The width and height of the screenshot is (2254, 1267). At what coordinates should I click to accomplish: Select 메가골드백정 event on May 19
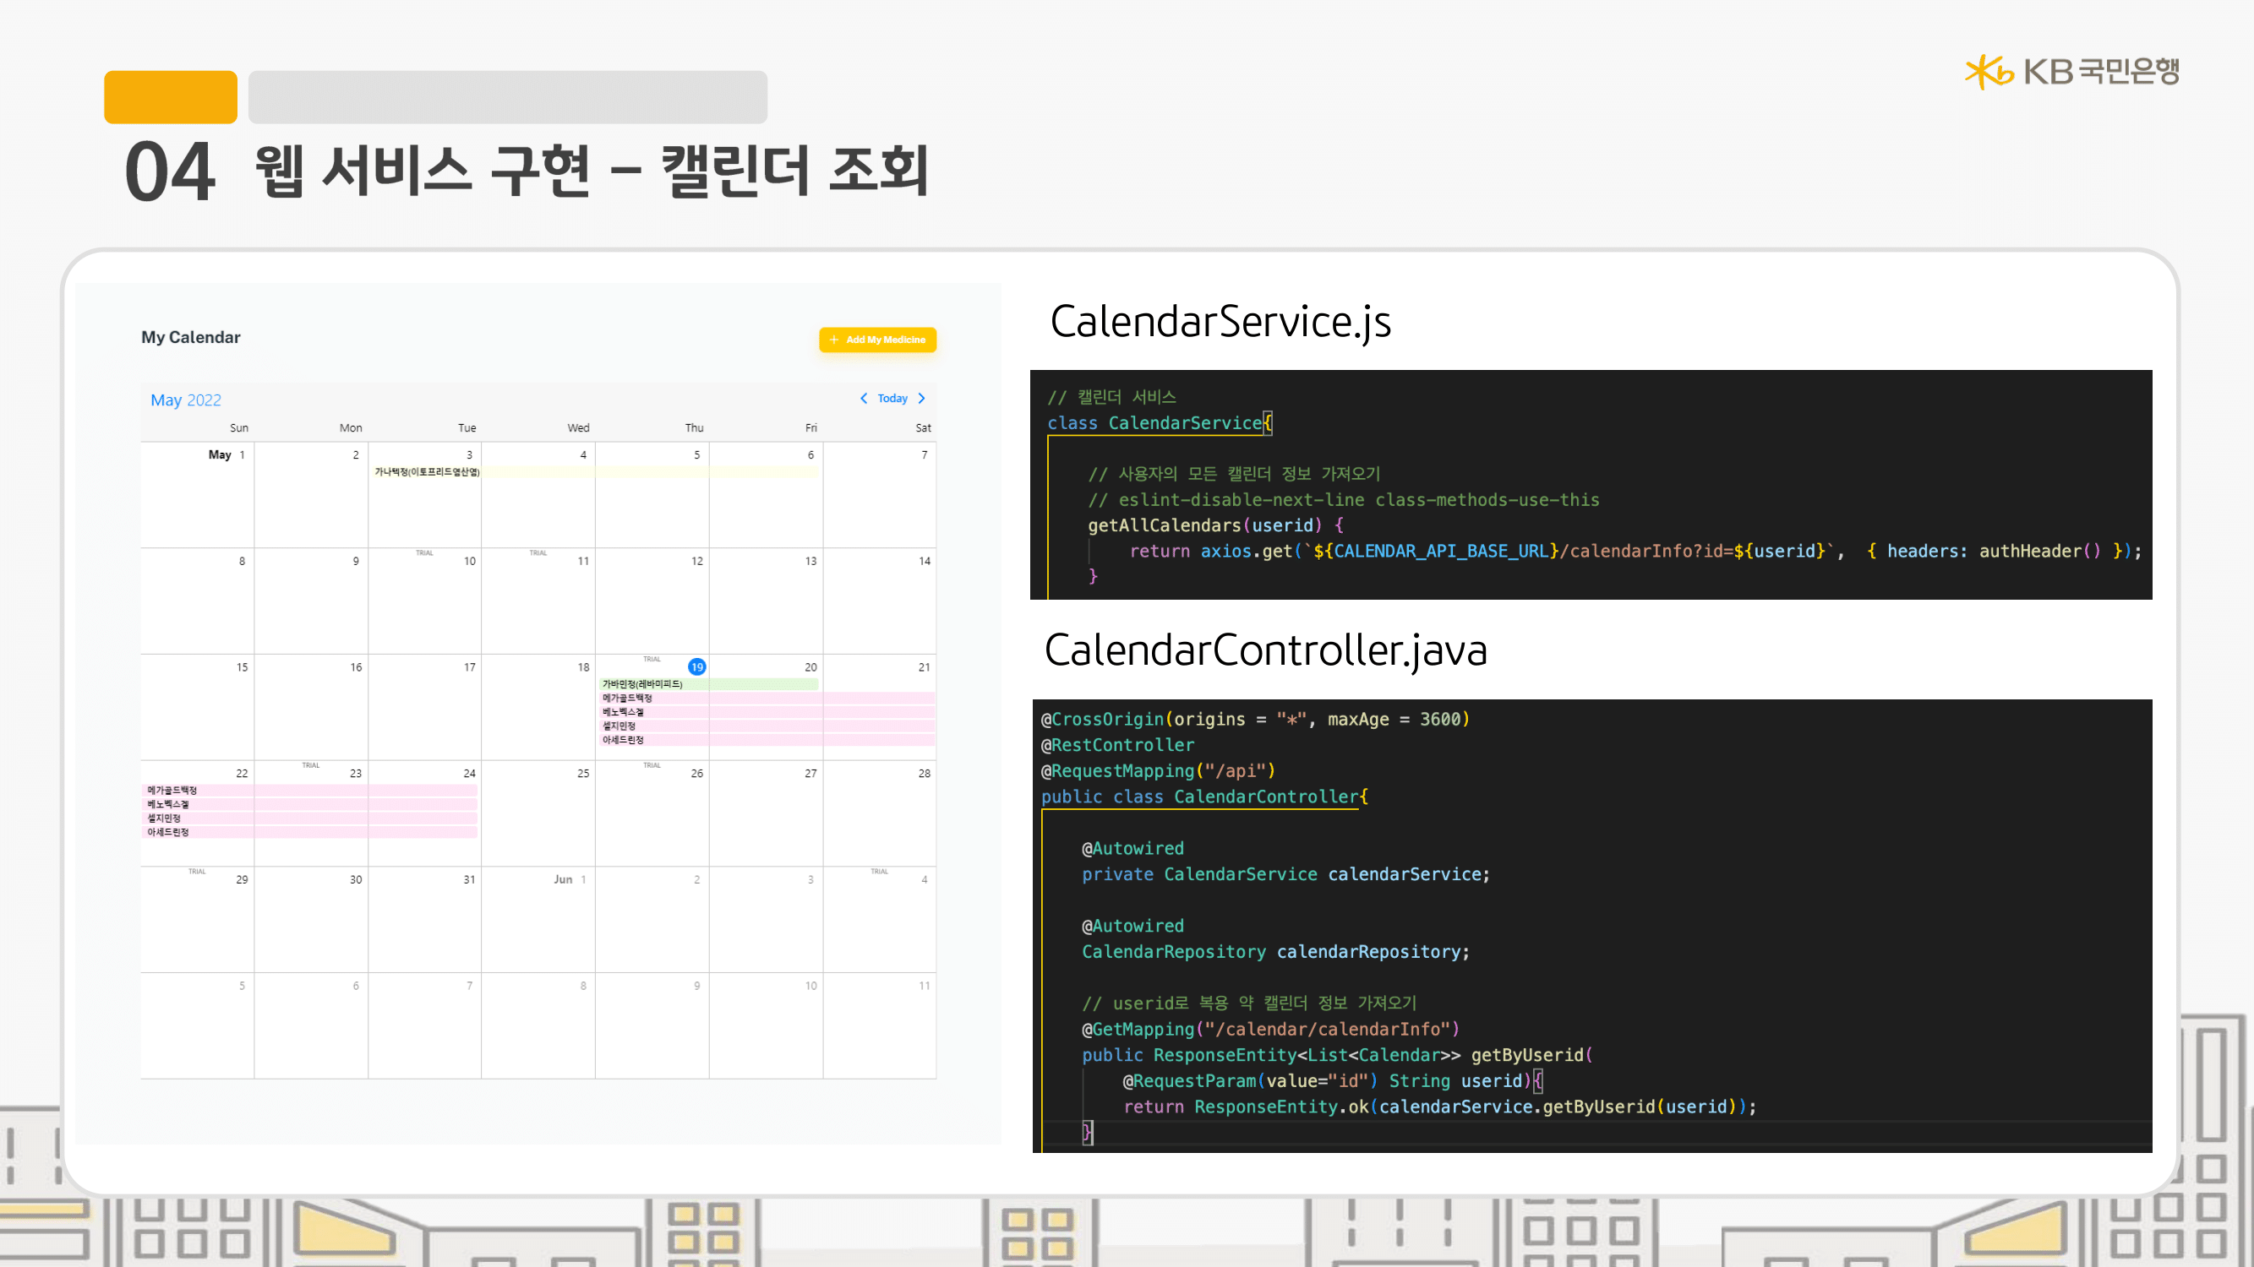[627, 698]
